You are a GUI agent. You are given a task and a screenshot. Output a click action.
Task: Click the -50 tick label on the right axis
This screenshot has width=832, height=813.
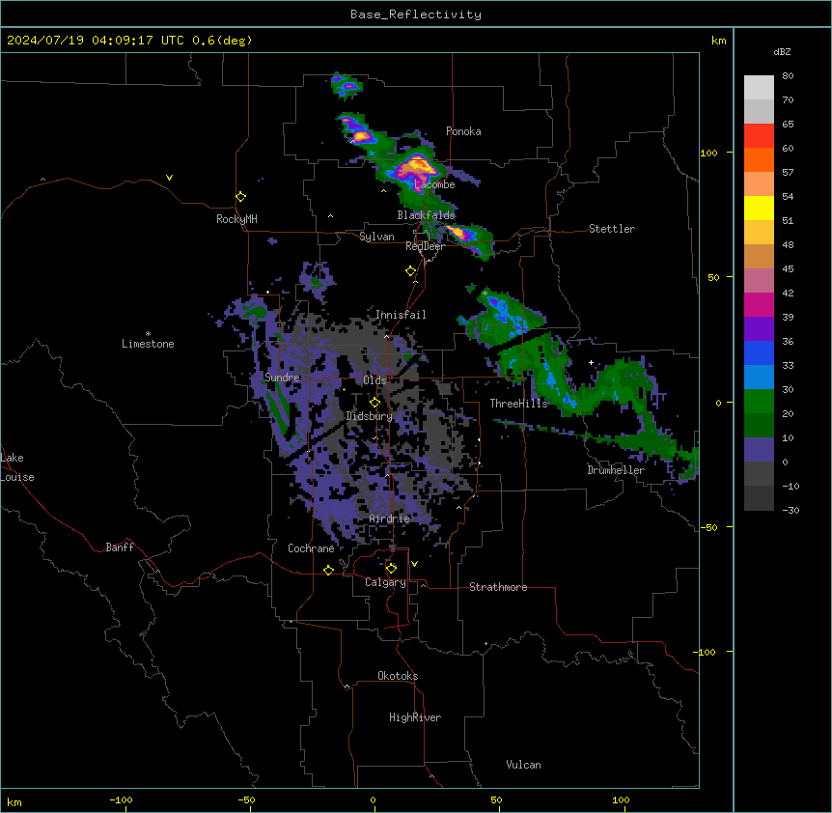(x=708, y=527)
